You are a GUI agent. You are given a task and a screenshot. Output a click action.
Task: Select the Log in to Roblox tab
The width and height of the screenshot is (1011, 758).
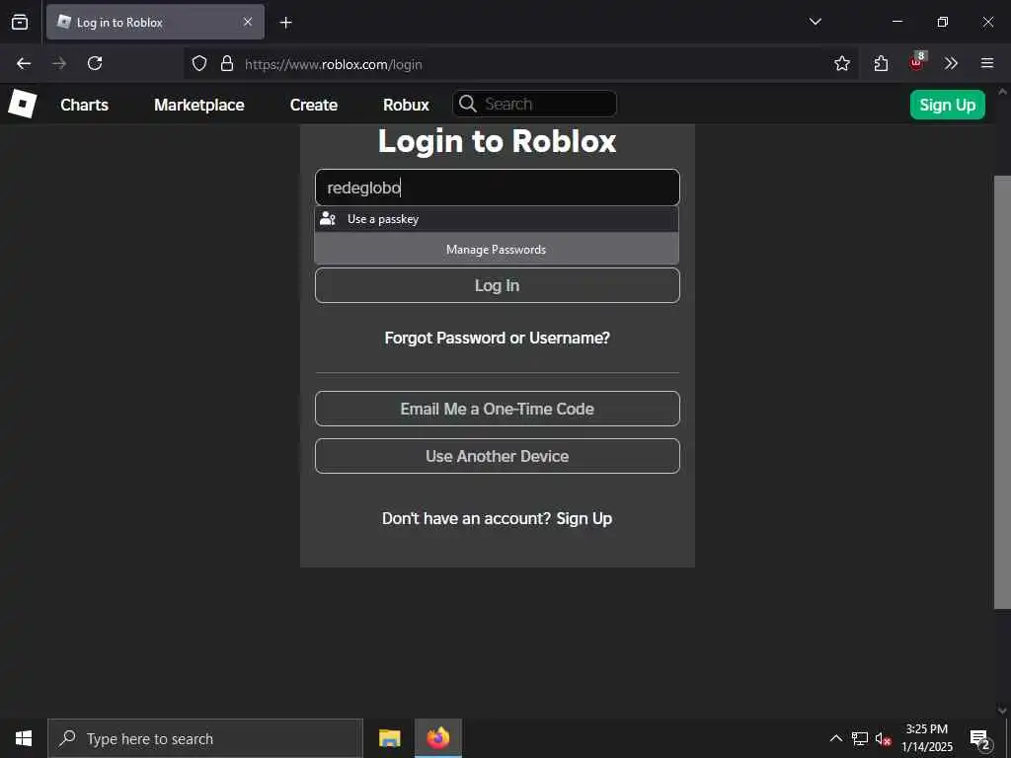[x=155, y=22]
